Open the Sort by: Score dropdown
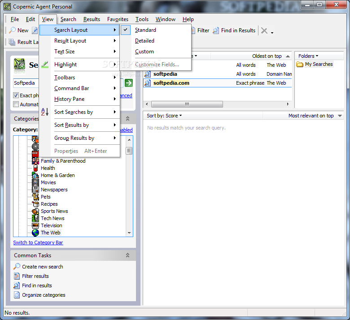This screenshot has height=320, width=350. 164,116
